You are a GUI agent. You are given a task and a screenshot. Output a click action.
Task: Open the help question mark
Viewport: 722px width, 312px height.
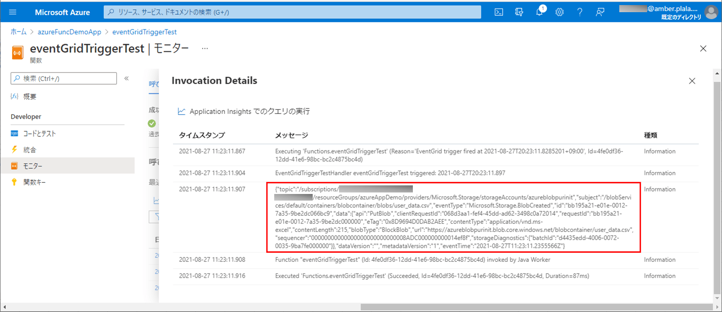580,12
